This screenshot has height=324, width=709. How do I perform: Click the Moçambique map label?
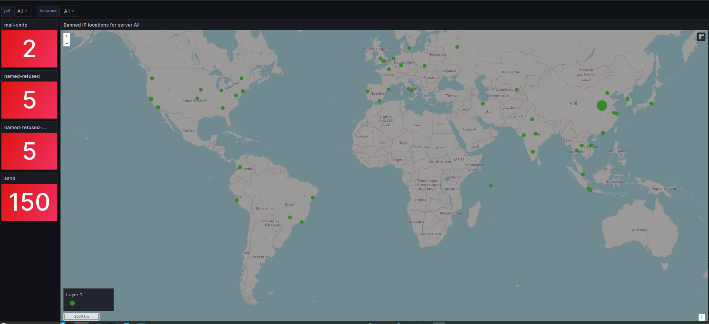point(451,213)
